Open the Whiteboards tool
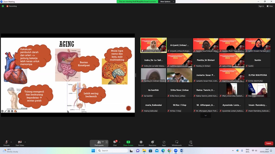 click(177, 143)
